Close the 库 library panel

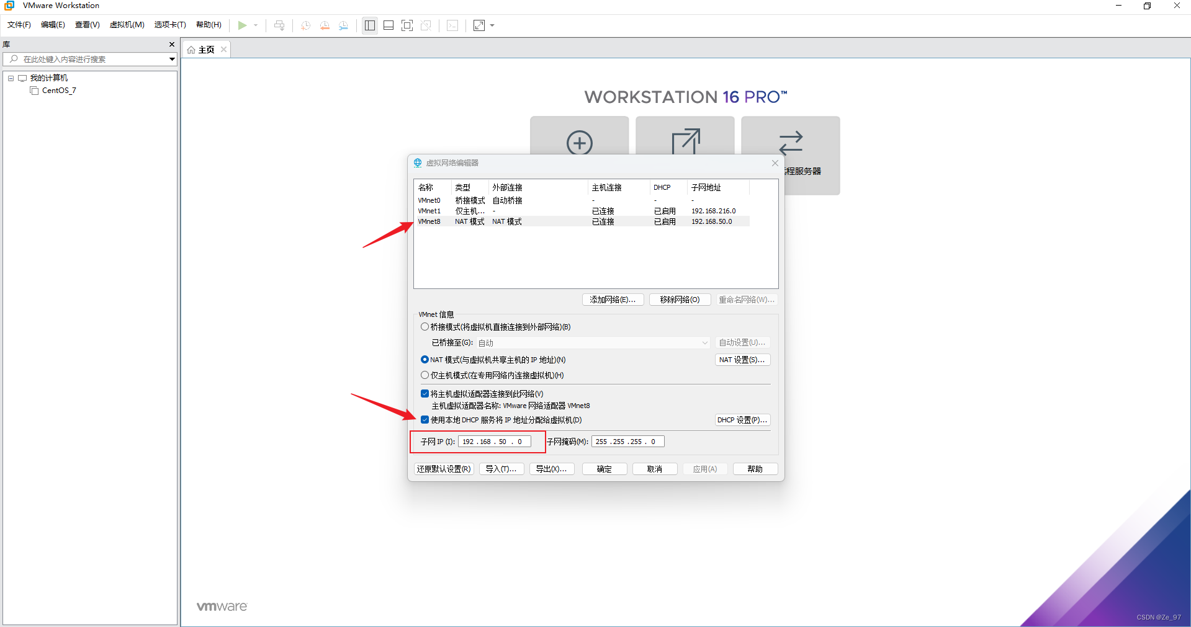[172, 45]
